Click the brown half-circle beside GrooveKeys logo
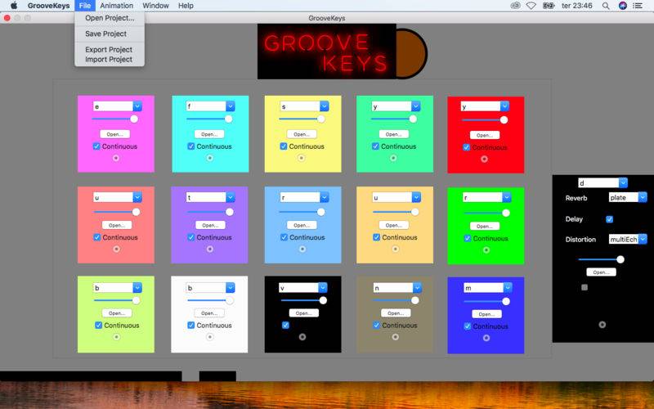 (411, 53)
